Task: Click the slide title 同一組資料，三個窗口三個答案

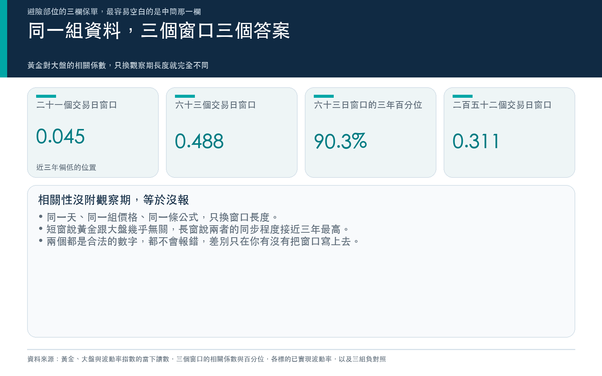Action: pyautogui.click(x=159, y=30)
